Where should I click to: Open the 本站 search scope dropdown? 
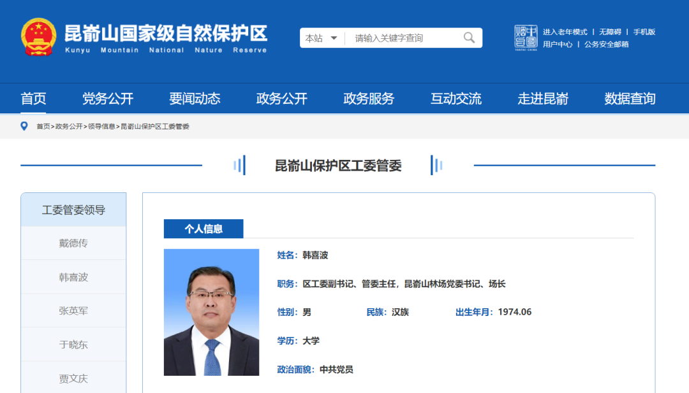pos(322,38)
